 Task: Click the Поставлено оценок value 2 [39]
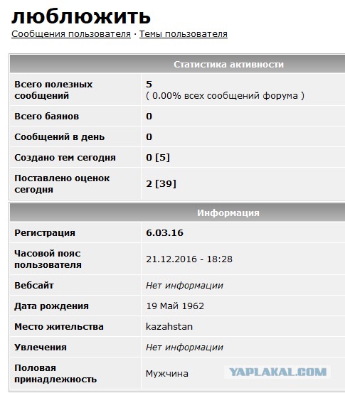pyautogui.click(x=161, y=184)
